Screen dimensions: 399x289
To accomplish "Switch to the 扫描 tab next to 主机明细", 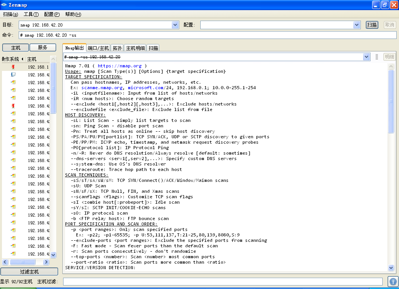I will coord(153,48).
